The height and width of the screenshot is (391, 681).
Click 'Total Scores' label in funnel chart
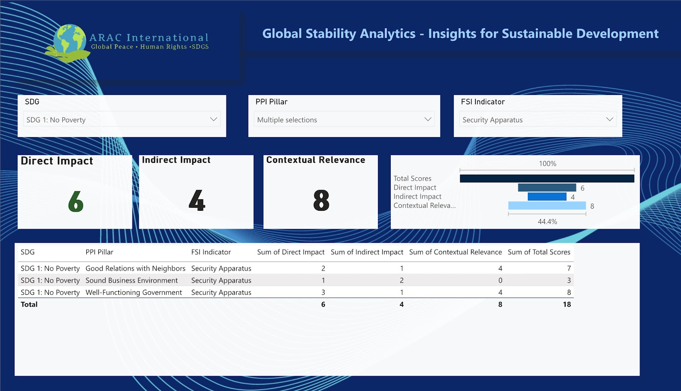point(412,178)
